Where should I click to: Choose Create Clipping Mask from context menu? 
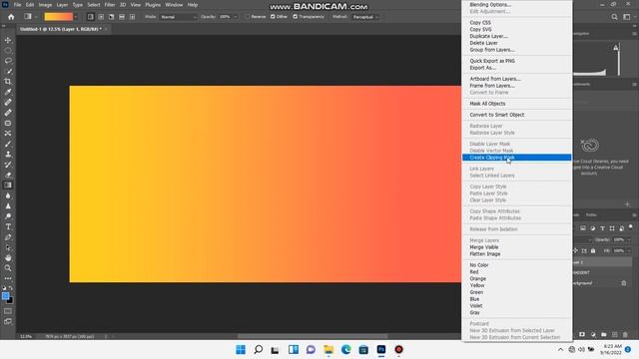coord(517,158)
